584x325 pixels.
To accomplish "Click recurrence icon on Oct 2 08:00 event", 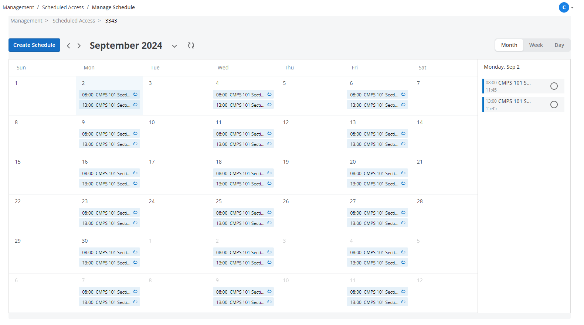I will 269,252.
